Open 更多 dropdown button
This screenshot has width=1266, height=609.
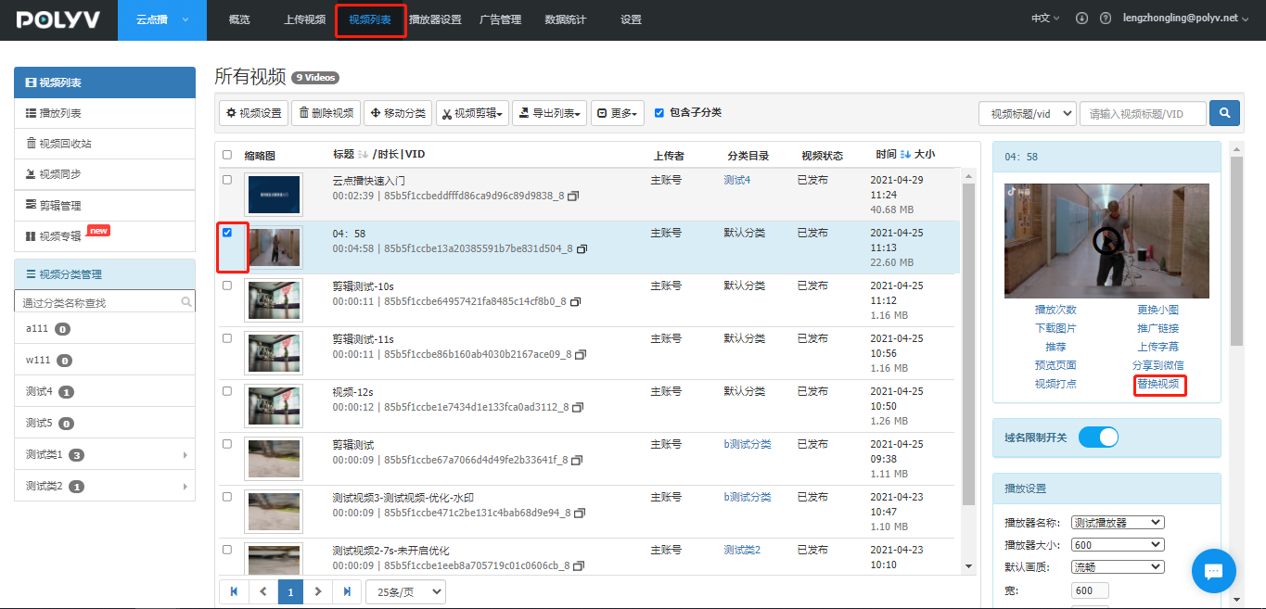point(618,113)
